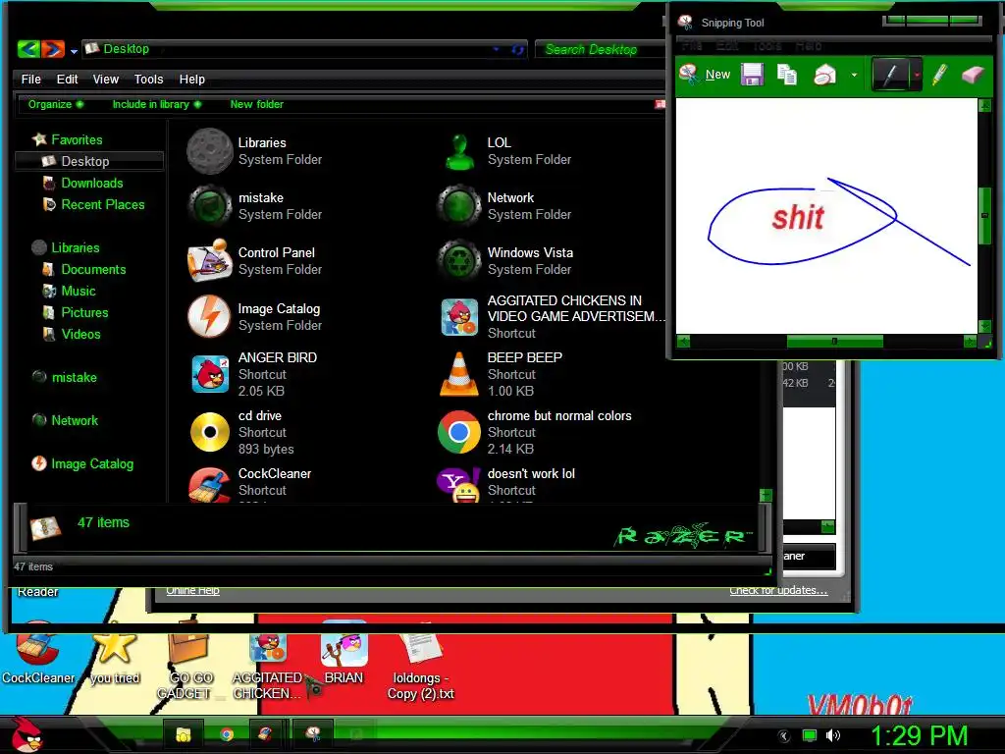The width and height of the screenshot is (1005, 754).
Task: Open the address bar history dropdown
Action: tap(496, 49)
